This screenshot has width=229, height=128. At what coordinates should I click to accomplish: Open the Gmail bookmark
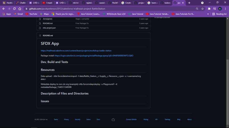[18, 14]
